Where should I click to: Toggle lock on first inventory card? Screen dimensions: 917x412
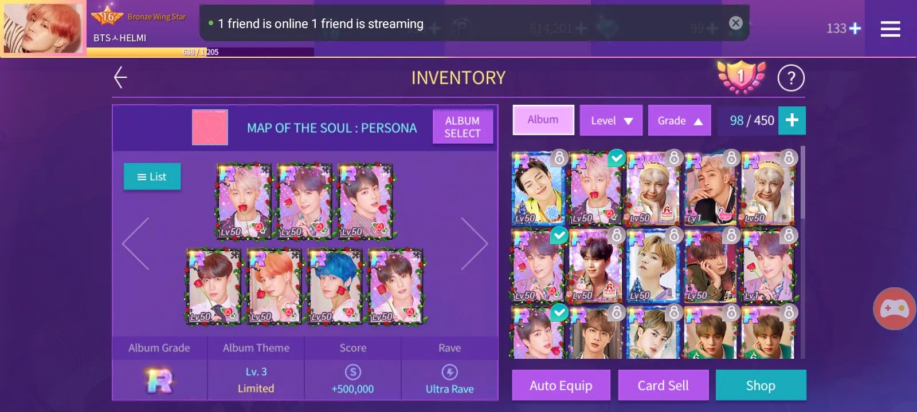(559, 157)
